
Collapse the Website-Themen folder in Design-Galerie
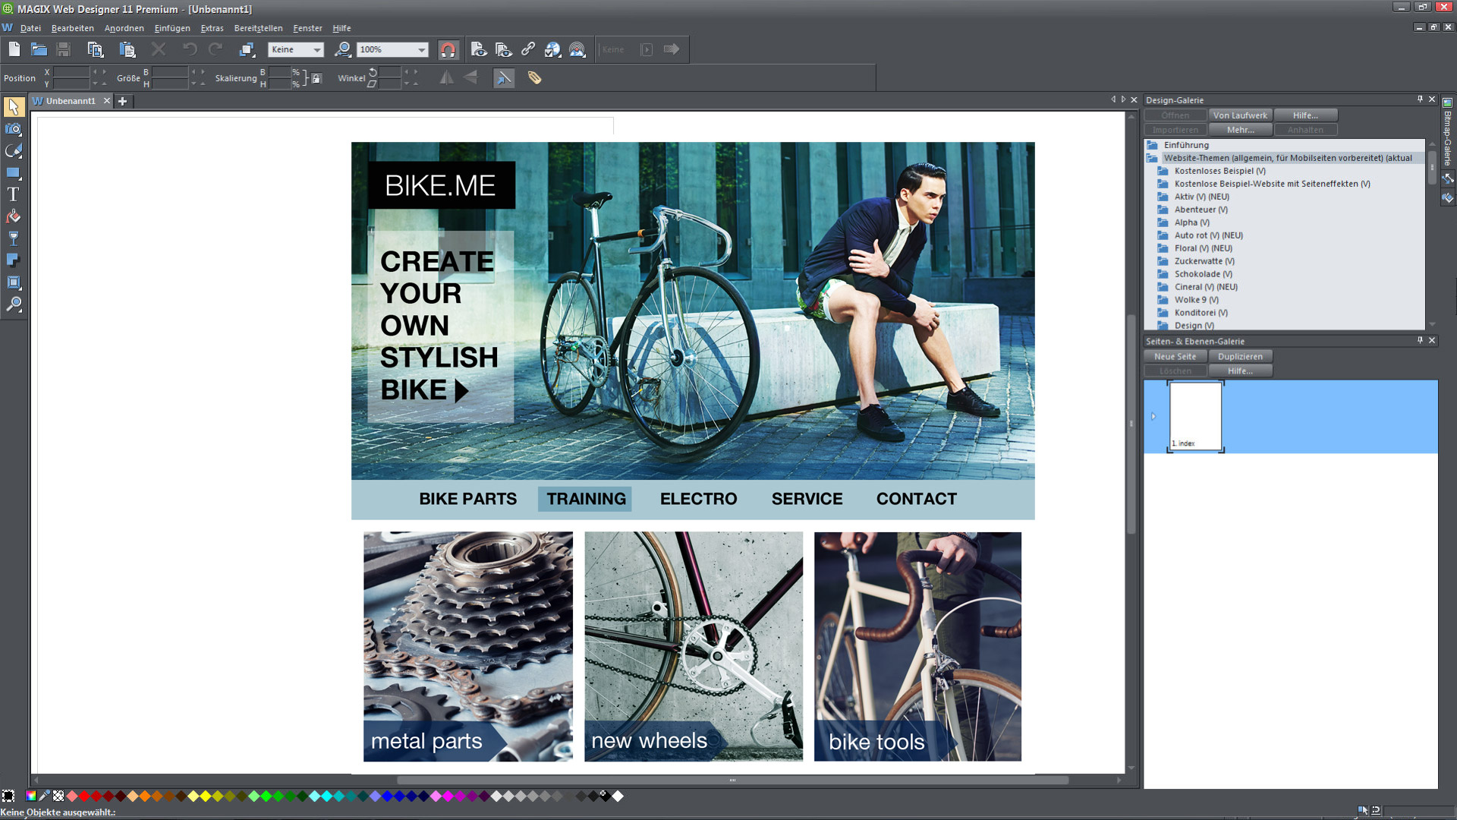click(x=1153, y=158)
